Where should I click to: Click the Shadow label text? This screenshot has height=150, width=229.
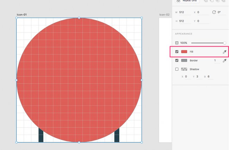(x=194, y=69)
